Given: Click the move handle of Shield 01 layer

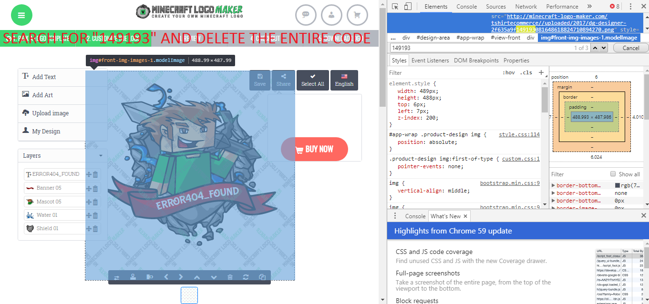Looking at the screenshot, I should [89, 229].
